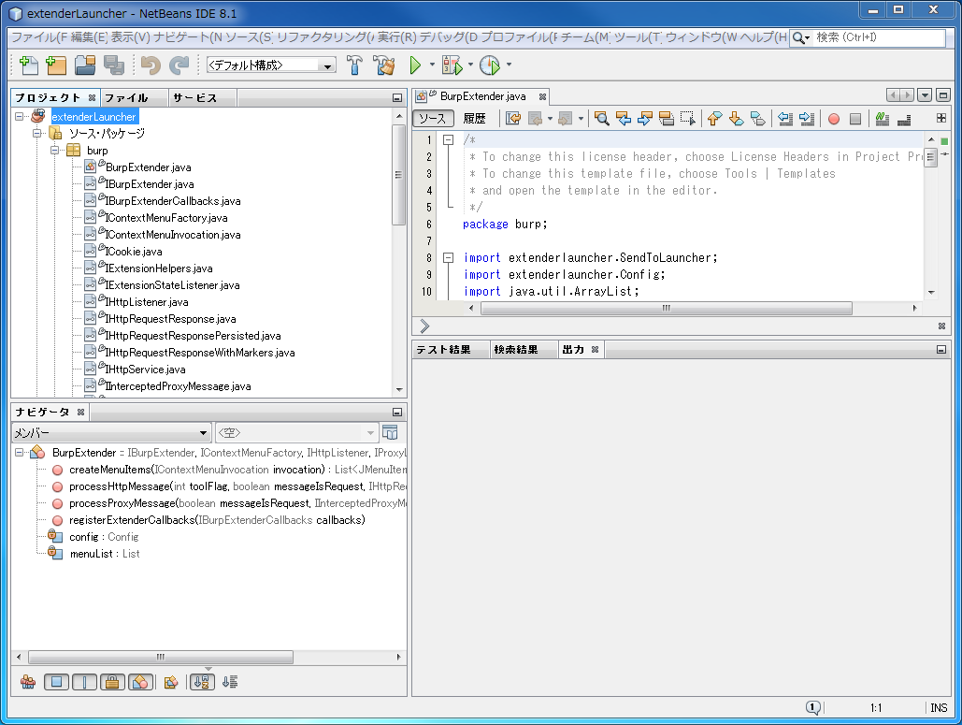Run the project with green play icon
This screenshot has width=962, height=725.
(x=416, y=65)
